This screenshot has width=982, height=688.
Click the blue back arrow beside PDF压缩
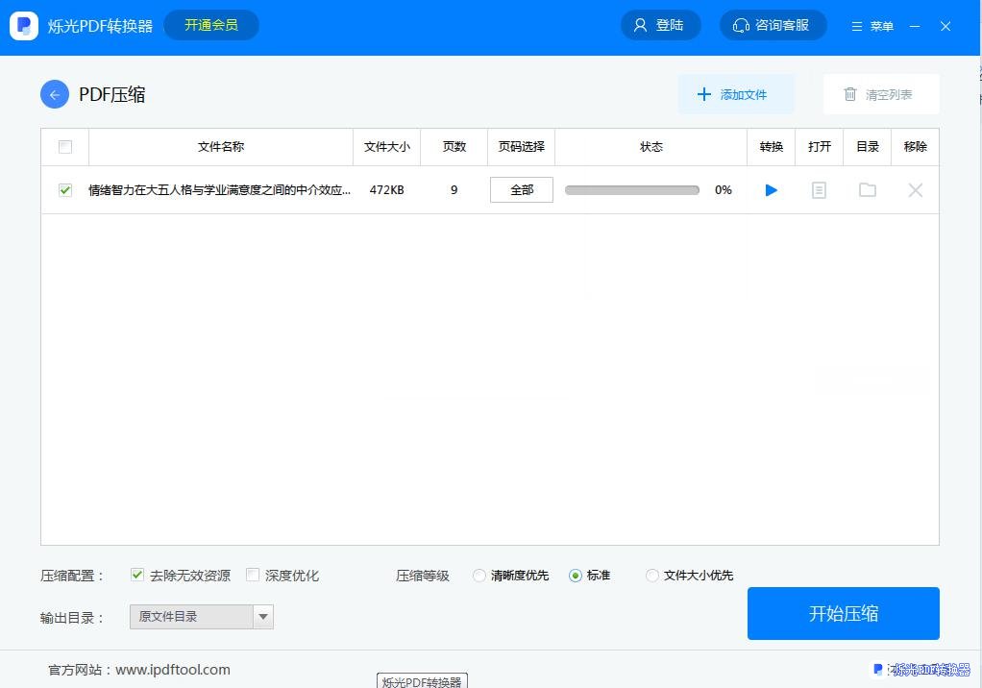pyautogui.click(x=55, y=94)
